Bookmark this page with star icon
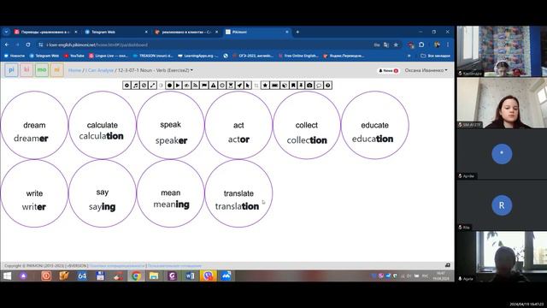This screenshot has height=308, width=547. tap(396, 44)
